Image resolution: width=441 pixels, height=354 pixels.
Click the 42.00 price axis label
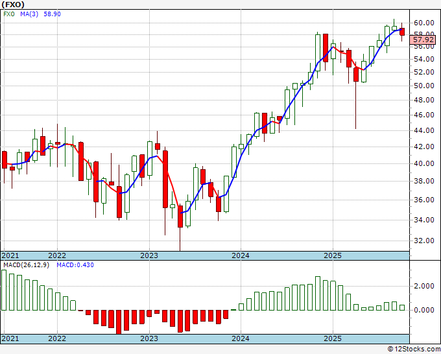click(424, 147)
